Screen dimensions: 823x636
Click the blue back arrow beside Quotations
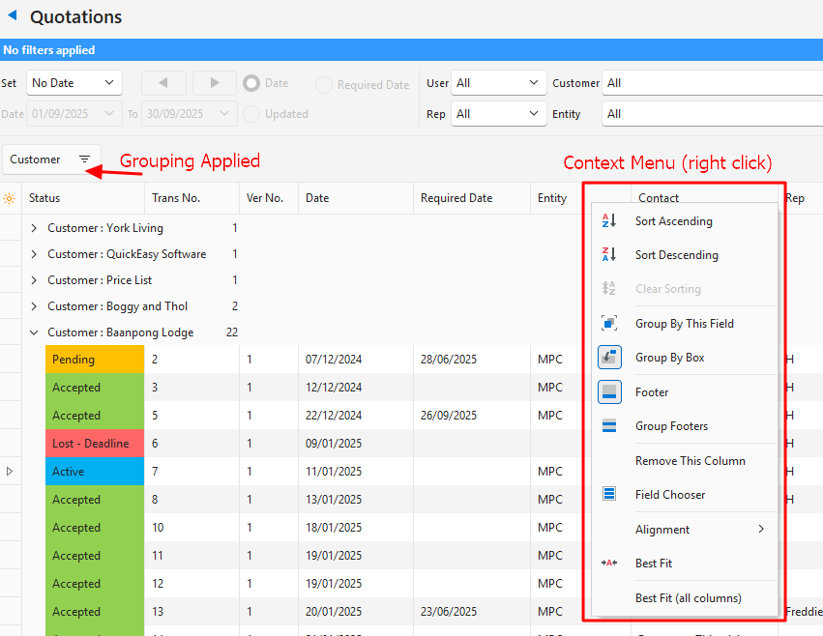click(13, 15)
